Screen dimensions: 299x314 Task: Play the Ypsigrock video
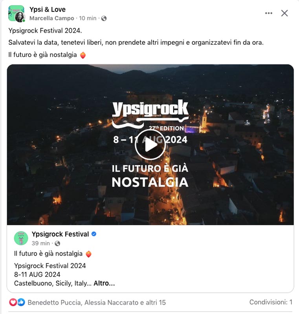150,144
